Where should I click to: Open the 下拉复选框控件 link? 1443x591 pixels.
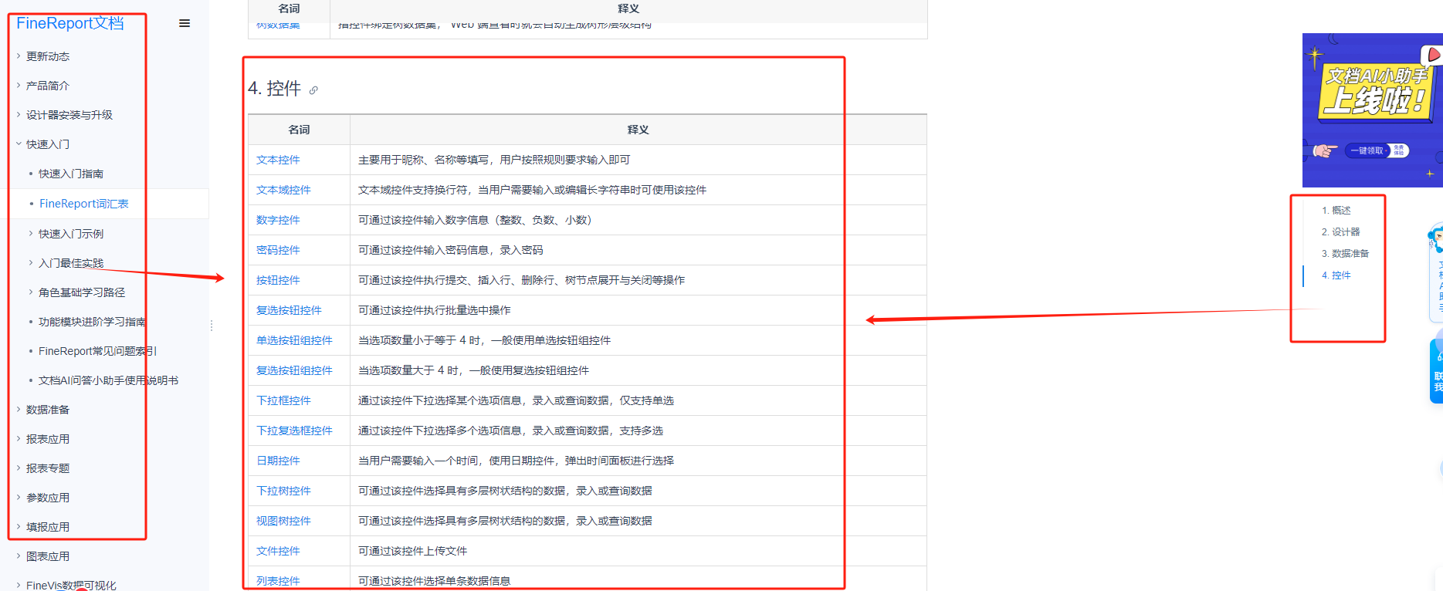[294, 431]
